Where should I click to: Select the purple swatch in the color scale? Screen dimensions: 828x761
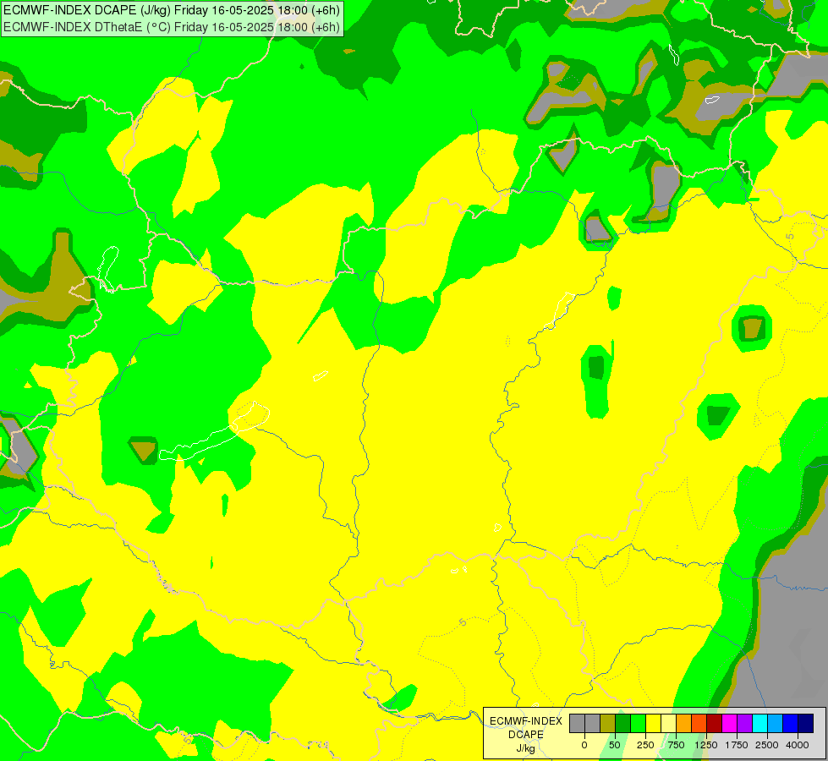(744, 724)
